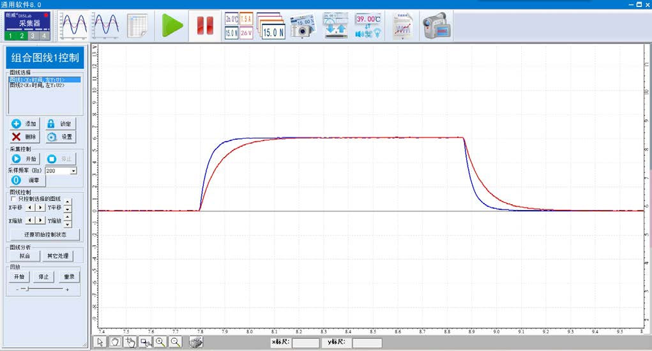This screenshot has height=351, width=652.
Task: Select the hand pan tool
Action: click(115, 342)
